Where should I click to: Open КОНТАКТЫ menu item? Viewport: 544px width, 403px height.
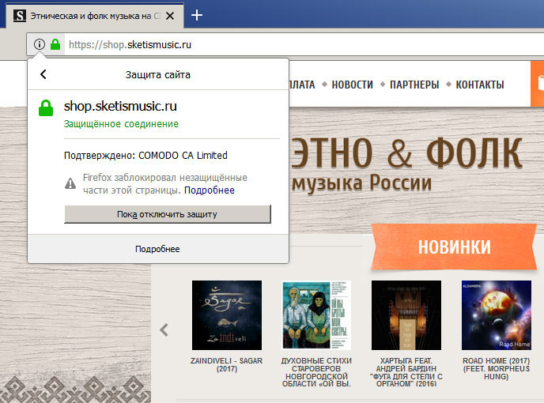click(480, 85)
